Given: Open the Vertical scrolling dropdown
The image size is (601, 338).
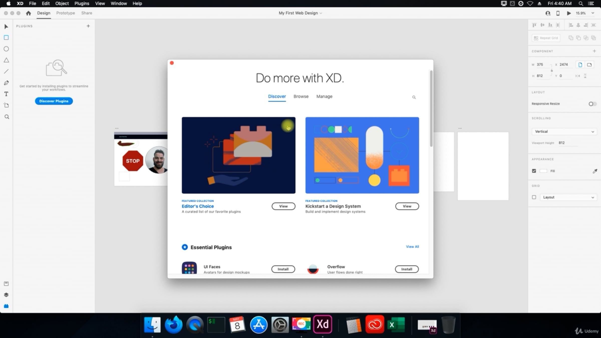Looking at the screenshot, I should pyautogui.click(x=564, y=131).
